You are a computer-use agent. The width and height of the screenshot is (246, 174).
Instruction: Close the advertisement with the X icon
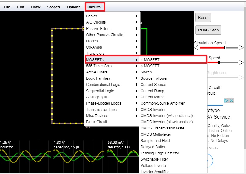click(232, 101)
